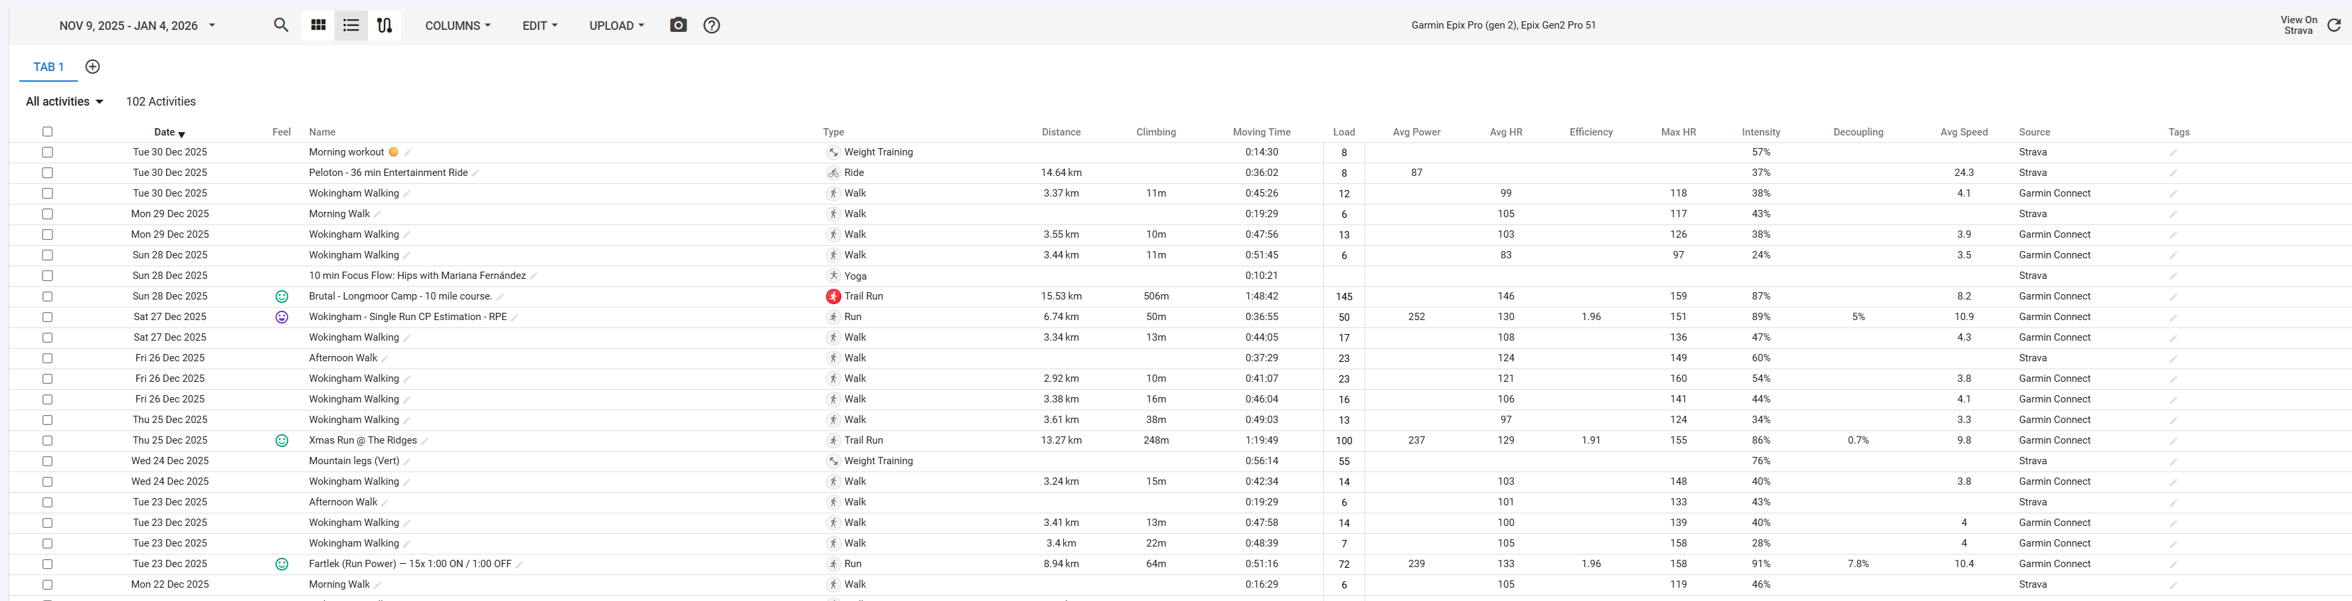Screen dimensions: 2352x601
Task: Open the Edit menu
Action: pos(540,26)
